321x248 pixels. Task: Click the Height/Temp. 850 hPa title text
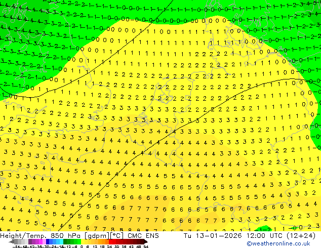(x=41, y=236)
